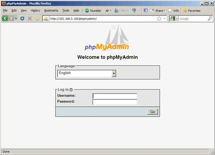Viewport: 215px width, 155px height.
Task: Open the Bookmarks menu
Action: coord(51,10)
